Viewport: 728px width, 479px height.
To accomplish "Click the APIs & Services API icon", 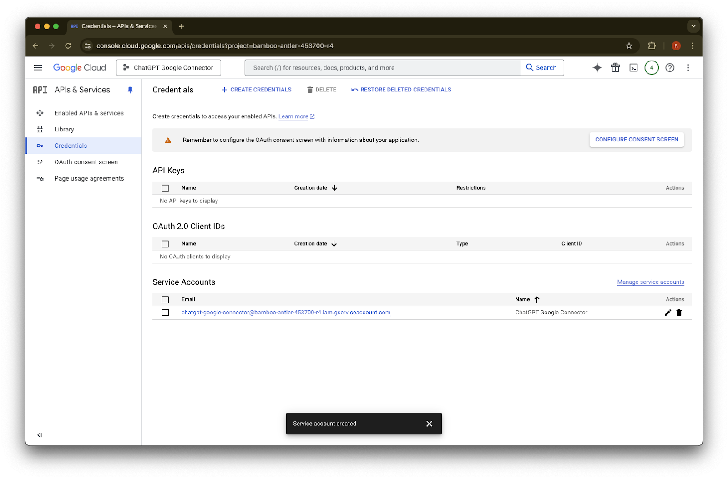I will pyautogui.click(x=40, y=90).
